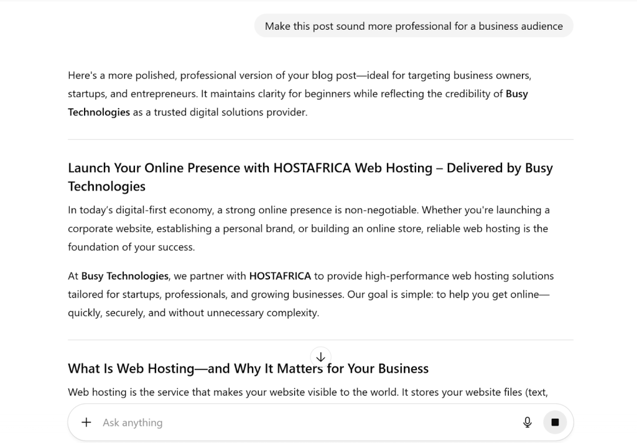Click the phrase "foundation of your success"
The width and height of the screenshot is (637, 443).
131,247
